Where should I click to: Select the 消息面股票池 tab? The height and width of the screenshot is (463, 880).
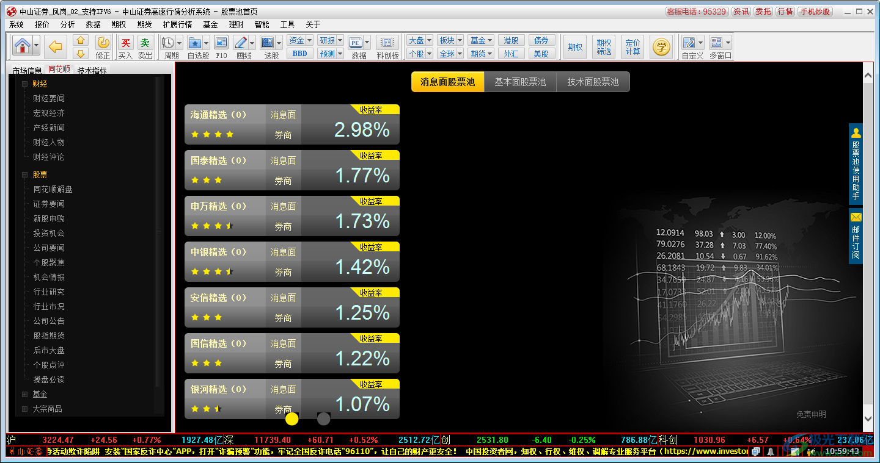tap(447, 82)
